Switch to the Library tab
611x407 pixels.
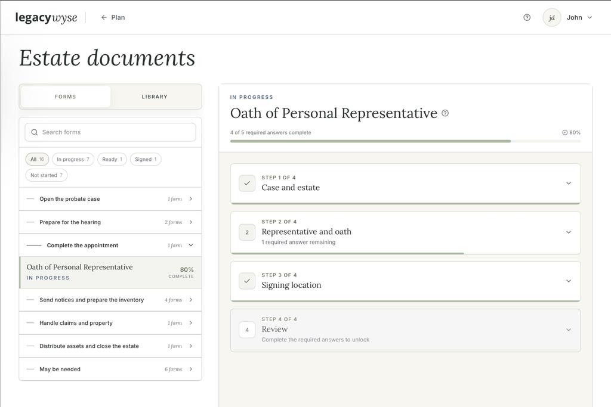click(x=155, y=97)
